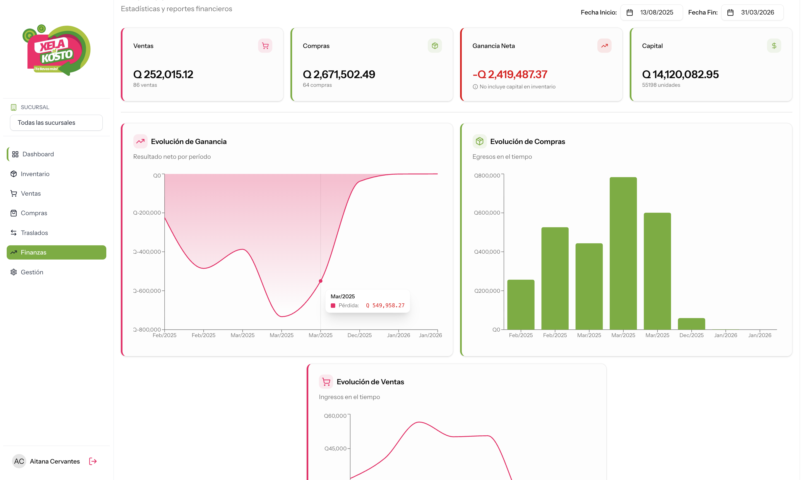
Task: Open the Fecha Inicio date picker 13/08/2025
Action: coord(651,13)
